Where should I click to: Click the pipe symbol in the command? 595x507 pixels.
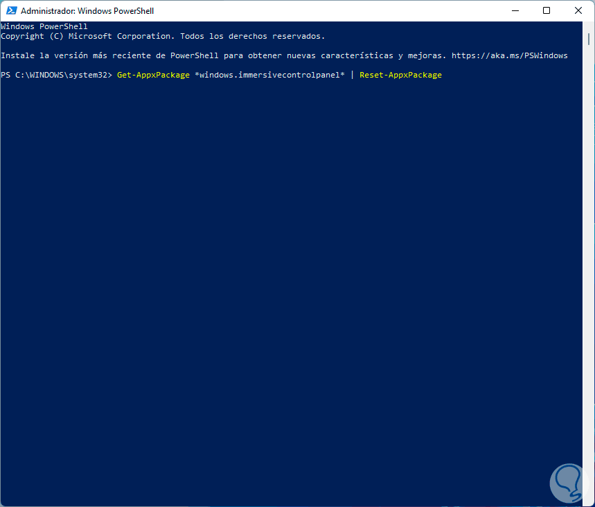click(352, 75)
